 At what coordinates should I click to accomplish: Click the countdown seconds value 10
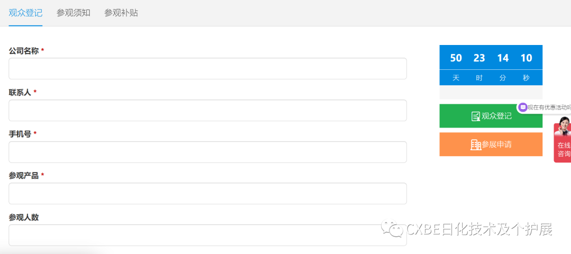pos(526,58)
